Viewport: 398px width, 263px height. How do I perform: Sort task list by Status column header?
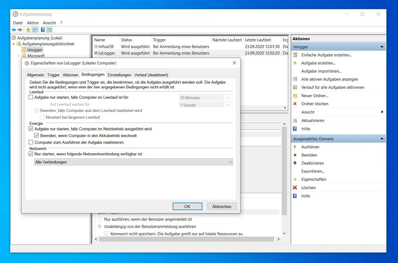(x=135, y=40)
